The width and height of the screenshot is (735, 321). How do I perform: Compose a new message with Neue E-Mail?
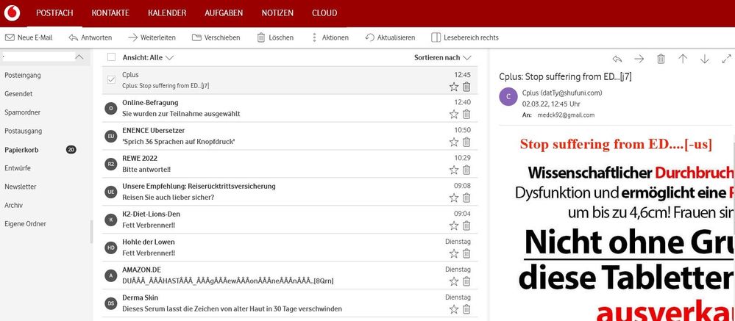tap(29, 37)
